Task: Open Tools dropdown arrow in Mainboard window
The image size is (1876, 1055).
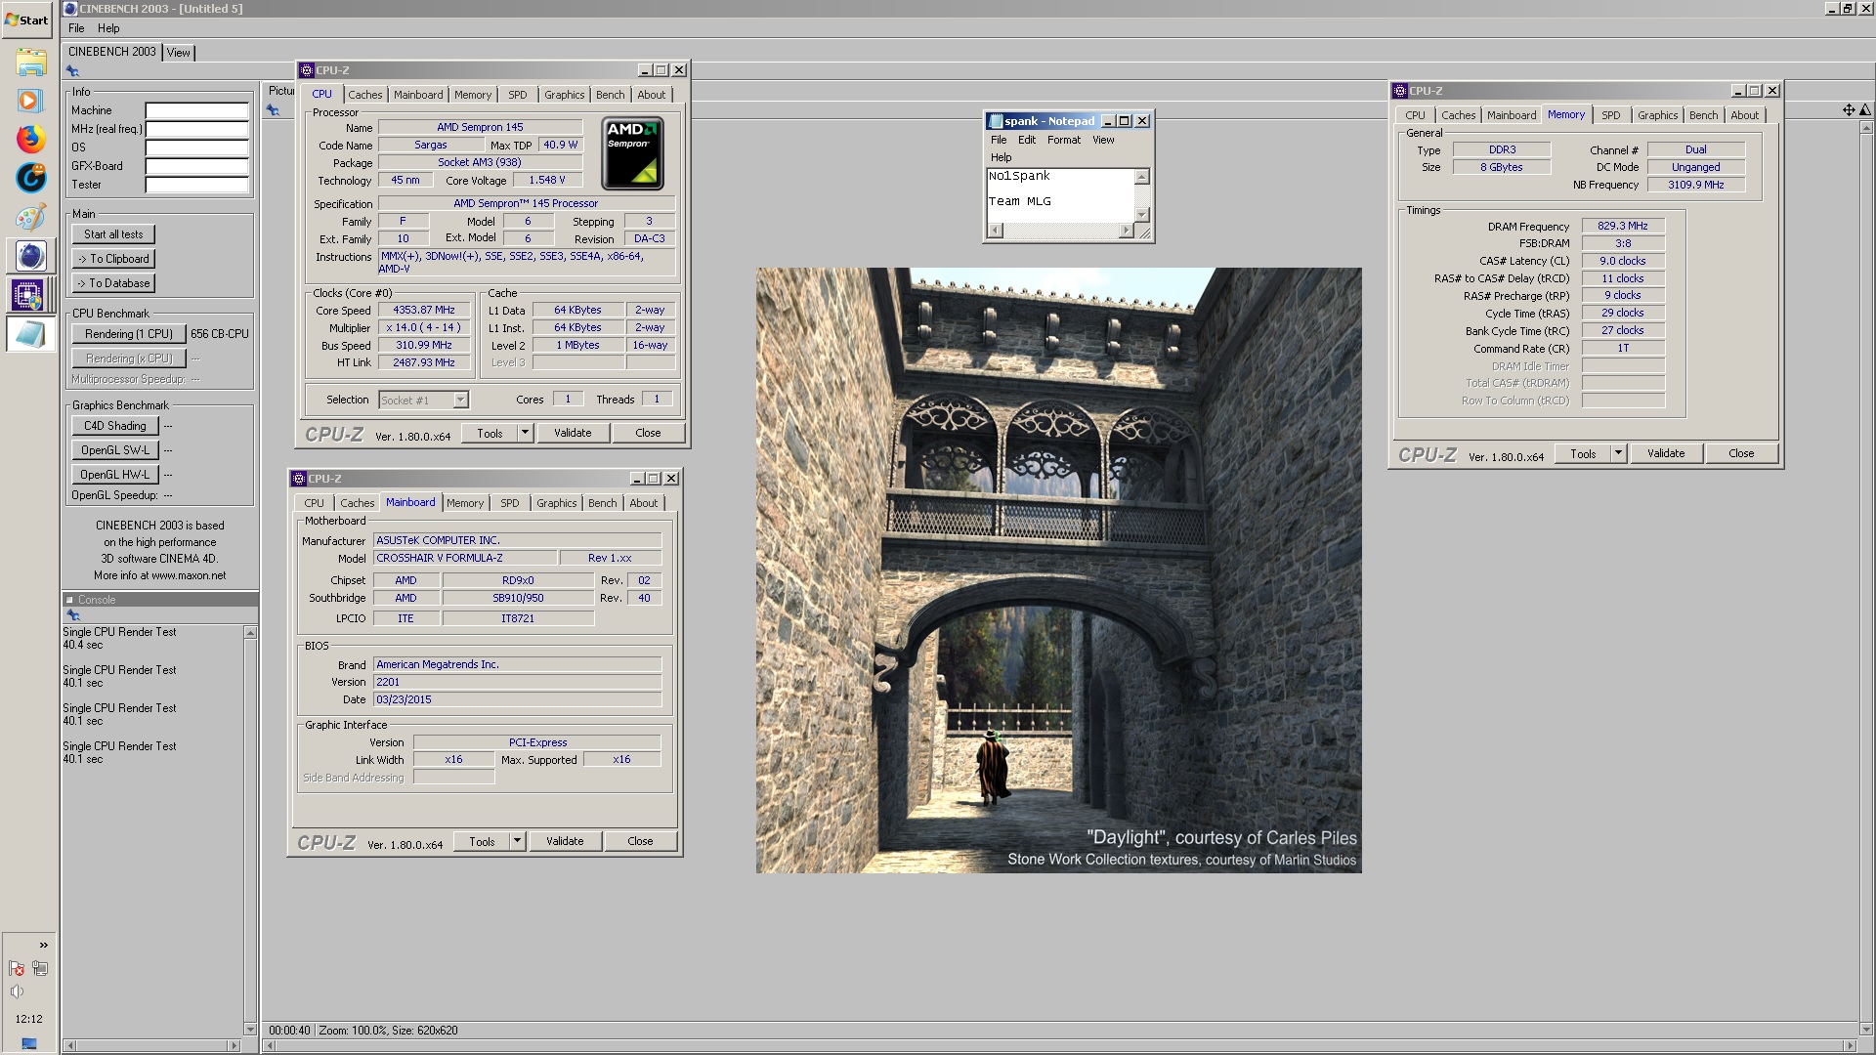Action: [x=517, y=841]
